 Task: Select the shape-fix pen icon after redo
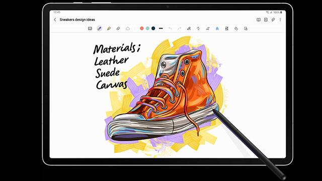(x=189, y=29)
